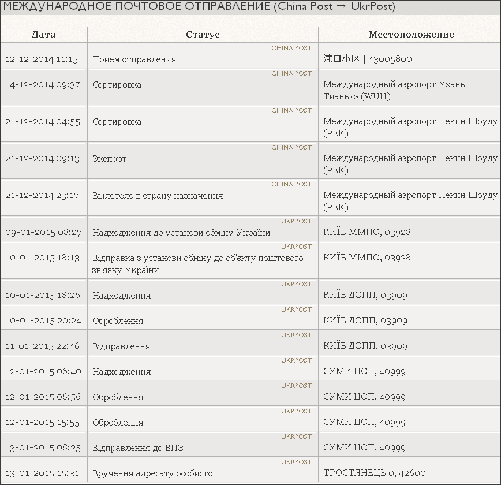The height and width of the screenshot is (485, 501).
Task: Select the date 11-01-2015 22:46
Action: pyautogui.click(x=43, y=346)
